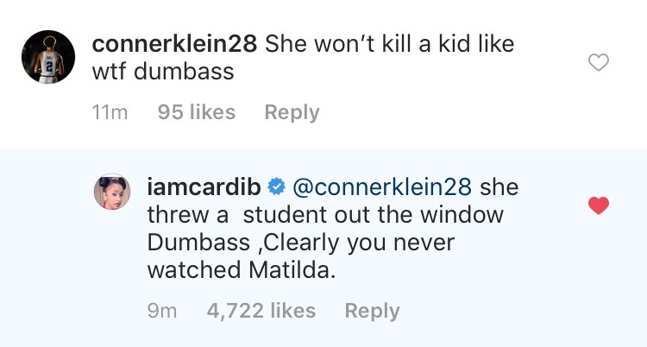Click the text "She won't kill a kid like"

tap(389, 43)
